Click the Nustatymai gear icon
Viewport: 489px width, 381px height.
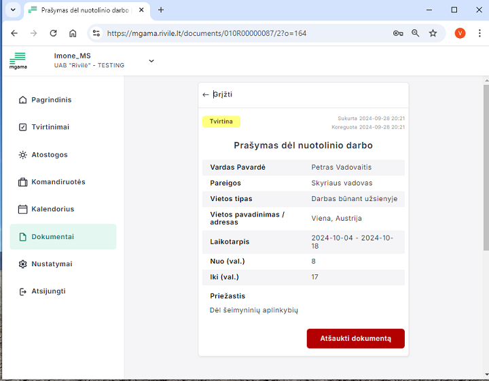(x=22, y=264)
